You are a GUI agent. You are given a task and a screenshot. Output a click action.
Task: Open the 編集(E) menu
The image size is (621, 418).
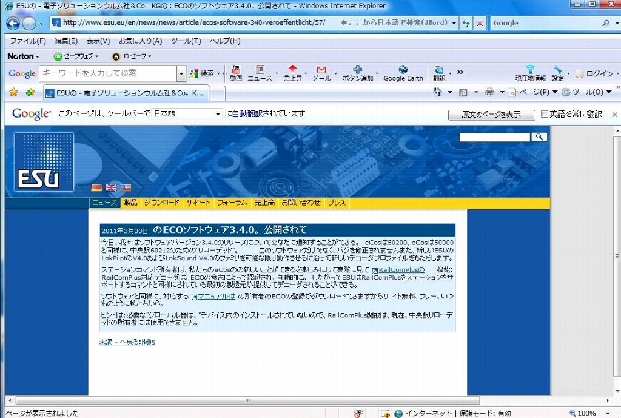click(x=66, y=41)
